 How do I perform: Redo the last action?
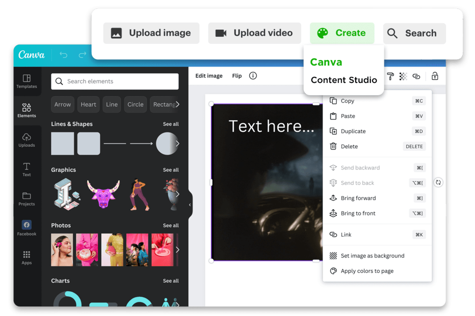[82, 55]
